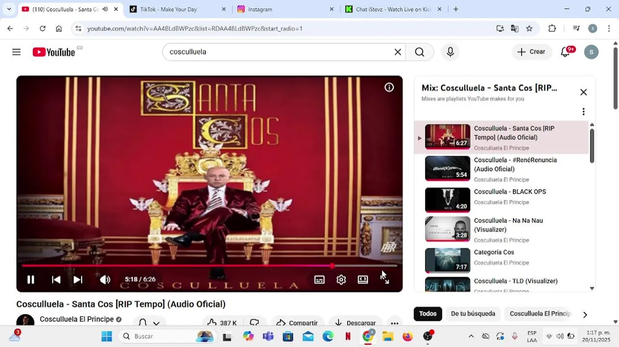
Task: Skip to next video in player
Action: 78,280
